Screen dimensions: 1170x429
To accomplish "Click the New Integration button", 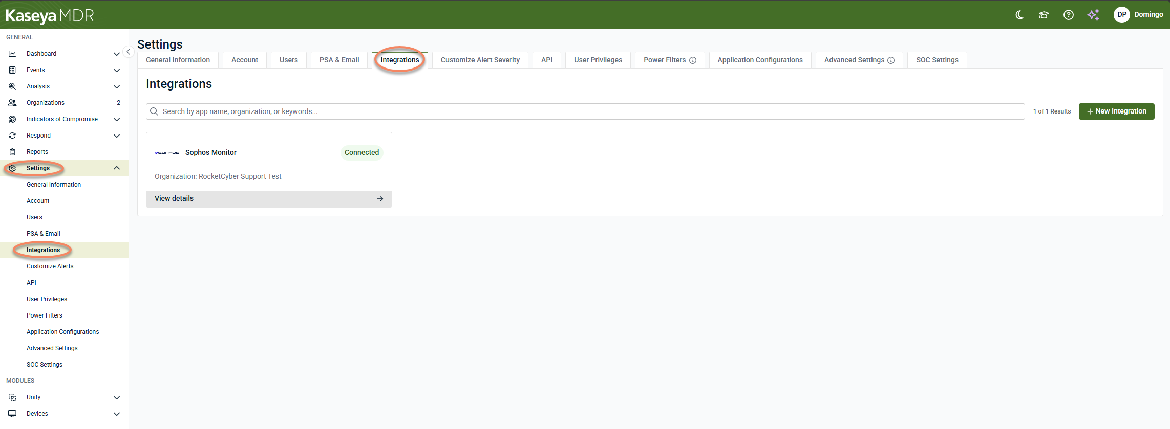I will pyautogui.click(x=1117, y=111).
